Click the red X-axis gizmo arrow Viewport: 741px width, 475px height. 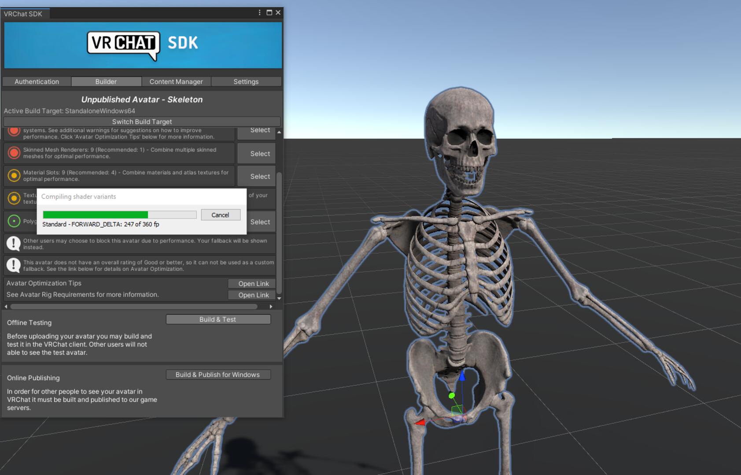[420, 422]
